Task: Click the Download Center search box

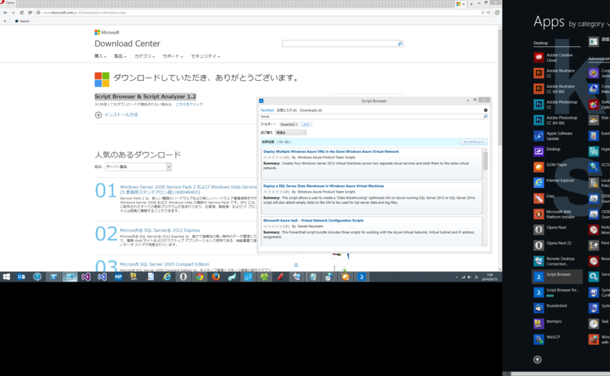Action: [x=339, y=43]
